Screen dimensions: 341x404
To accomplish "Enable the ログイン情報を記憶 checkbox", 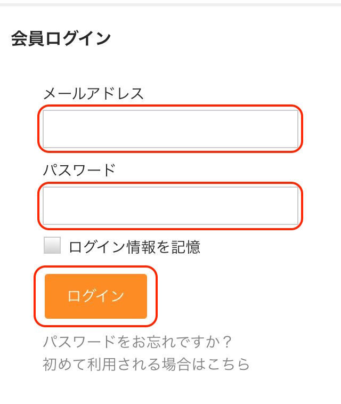I will [x=52, y=246].
